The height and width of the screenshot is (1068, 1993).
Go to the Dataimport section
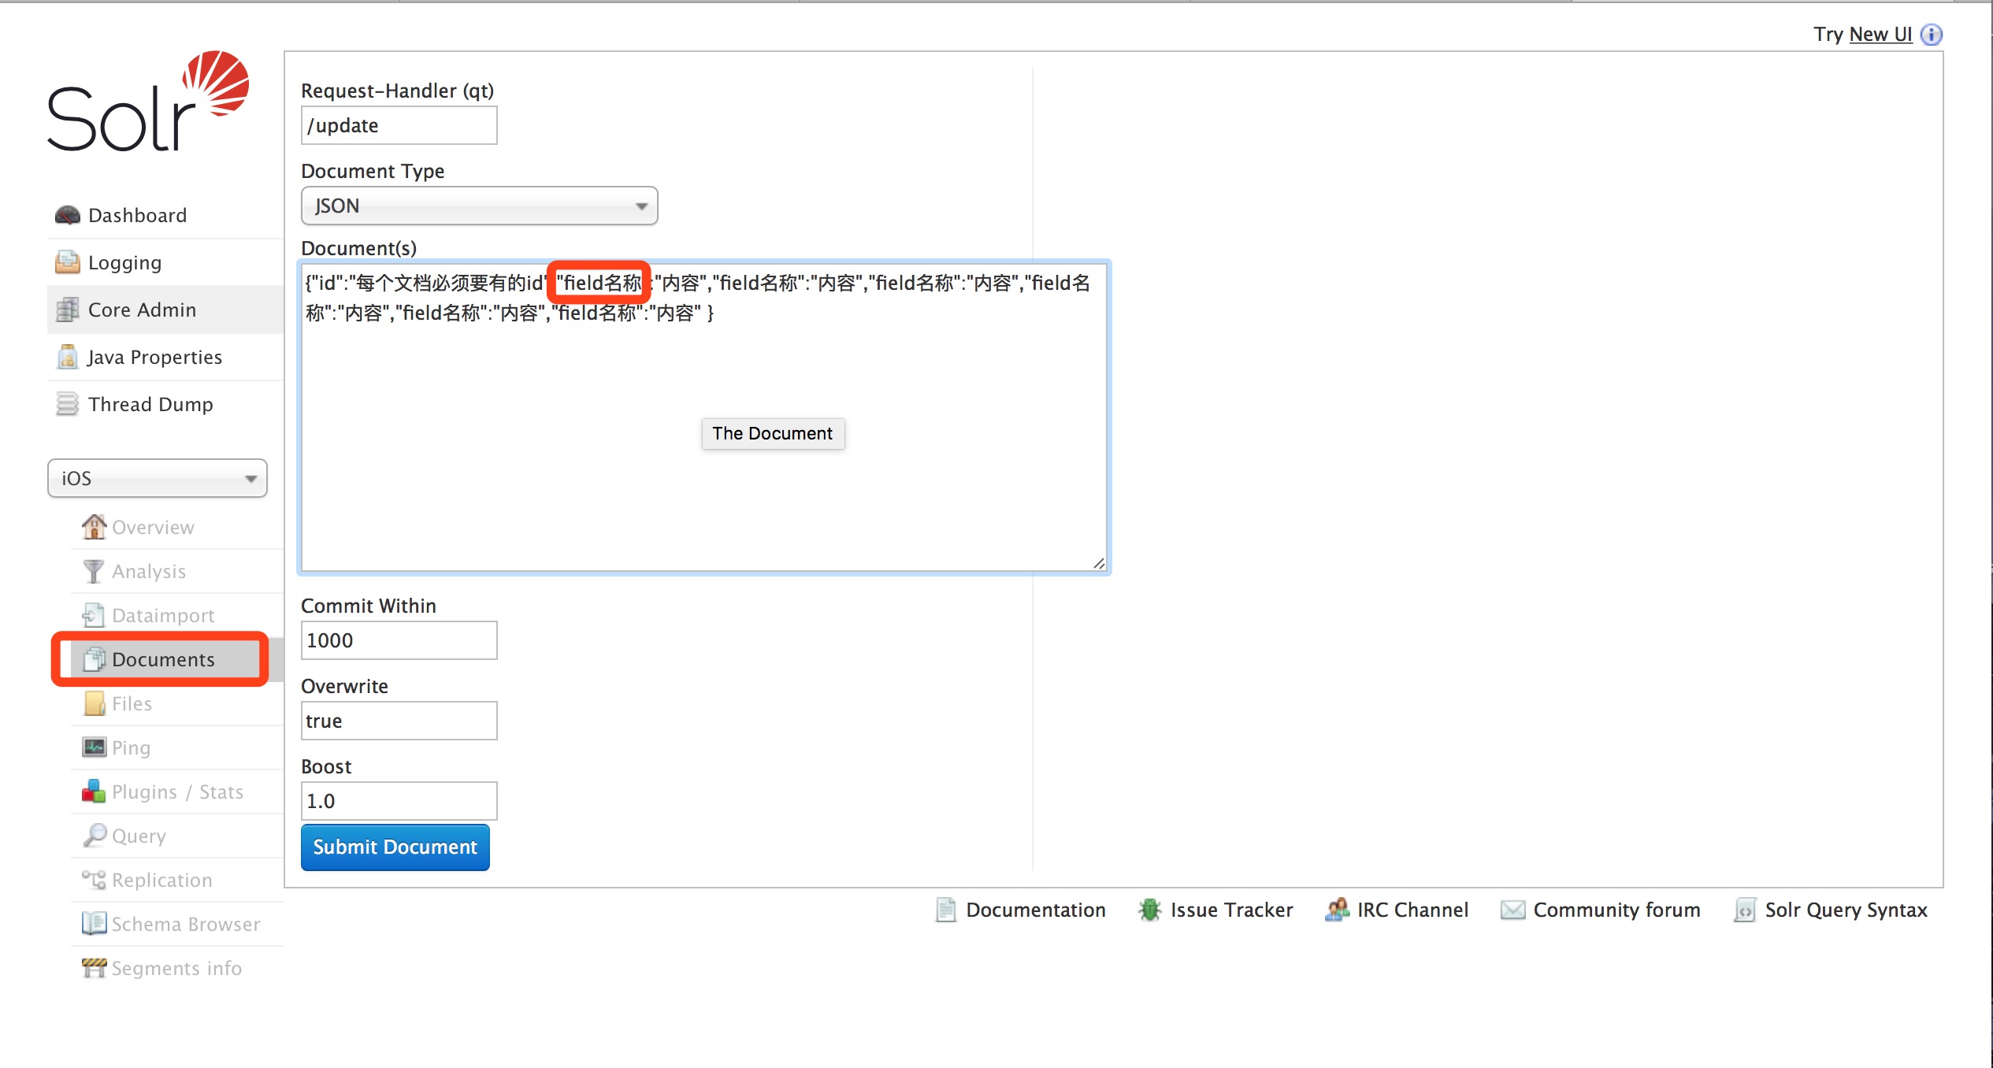point(177,615)
